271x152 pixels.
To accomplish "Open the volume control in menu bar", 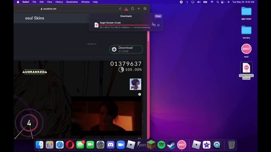I will 199,2.
